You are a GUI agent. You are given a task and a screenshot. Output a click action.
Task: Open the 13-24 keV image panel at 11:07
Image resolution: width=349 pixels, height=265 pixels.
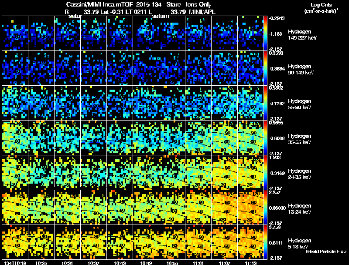pyautogui.click(x=224, y=208)
